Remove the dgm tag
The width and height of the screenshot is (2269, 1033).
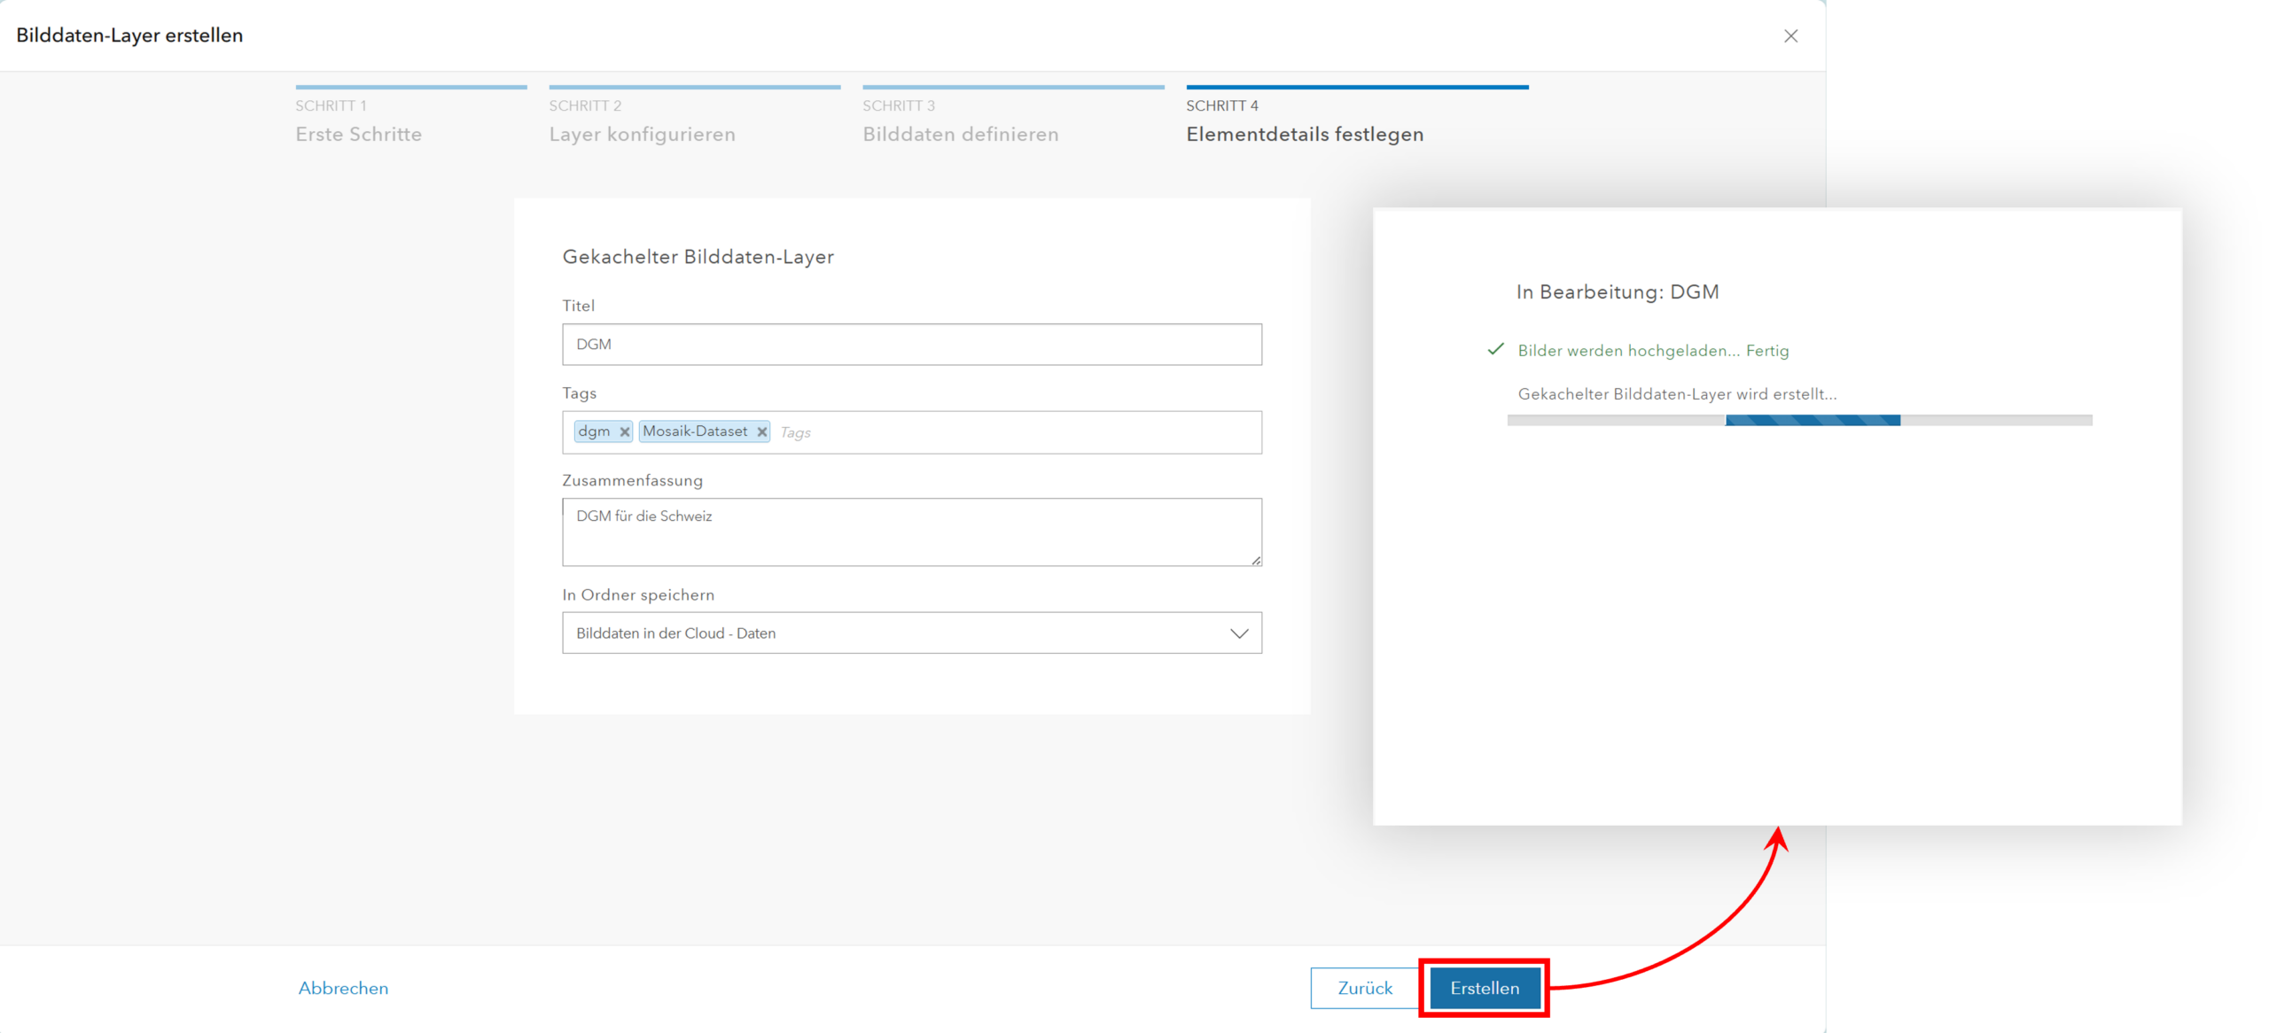(x=624, y=432)
